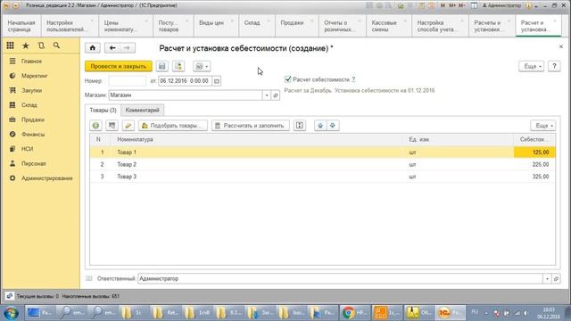
Task: Navigate forward with the right arrow
Action: [x=127, y=48]
